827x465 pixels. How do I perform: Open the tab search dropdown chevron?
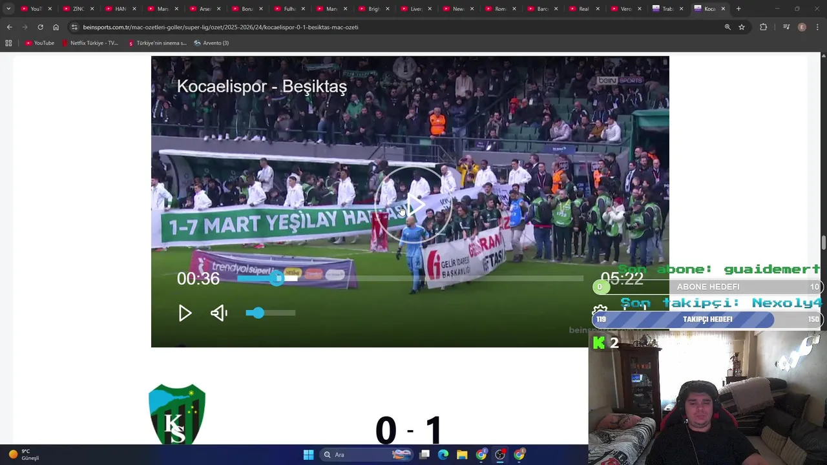coord(8,8)
